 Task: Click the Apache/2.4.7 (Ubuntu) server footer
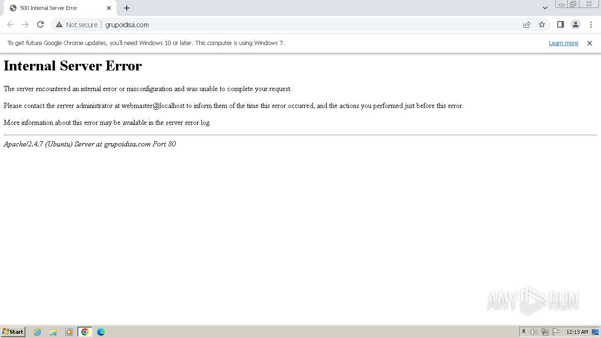pos(90,144)
